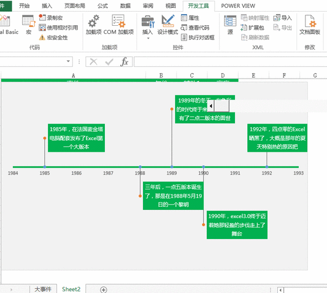Cancel formula entry with X button
This screenshot has height=293, width=327.
[x=93, y=62]
